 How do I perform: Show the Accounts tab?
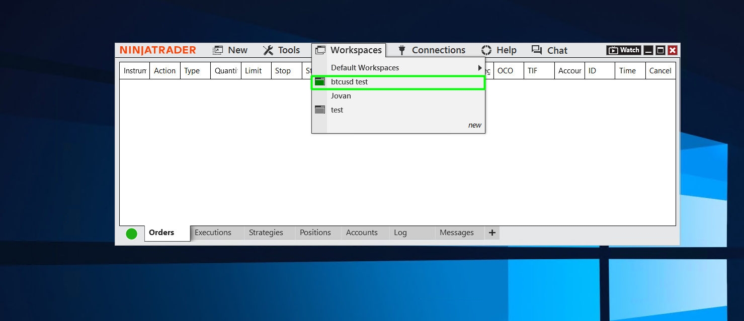pos(361,233)
